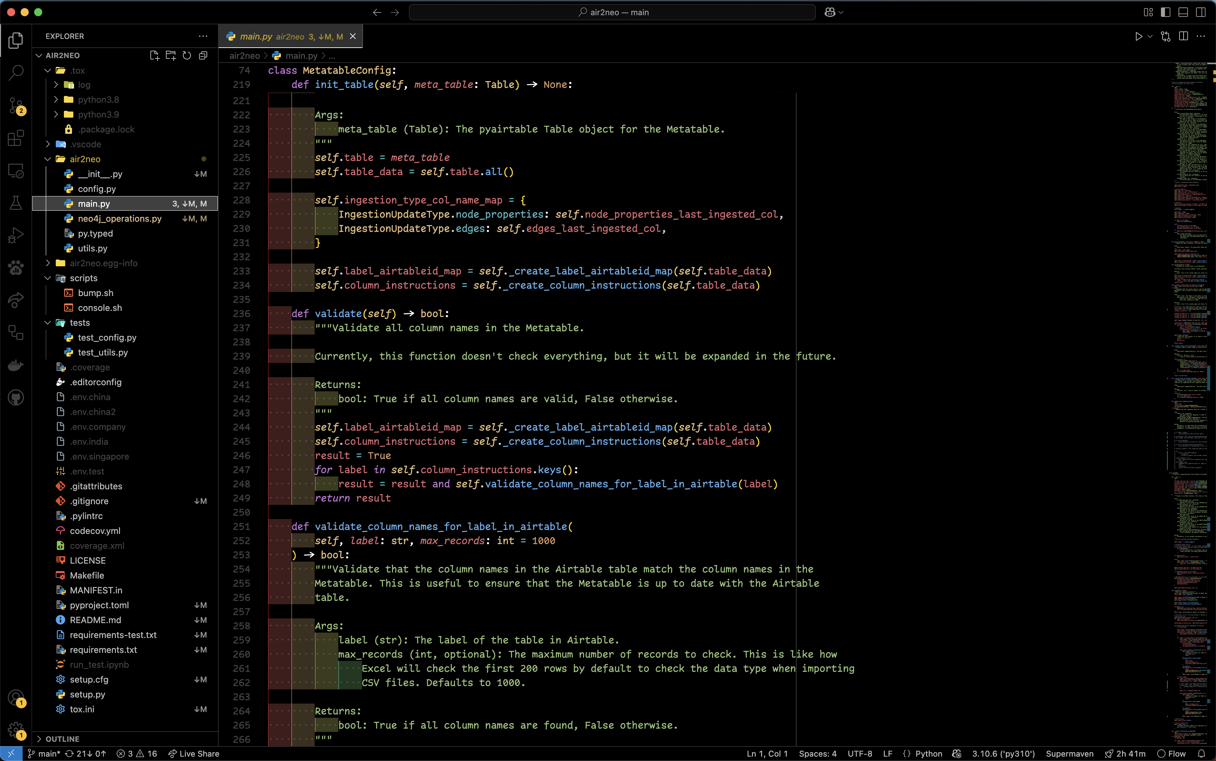Open run options dropdown arrow beside play

(x=1150, y=36)
